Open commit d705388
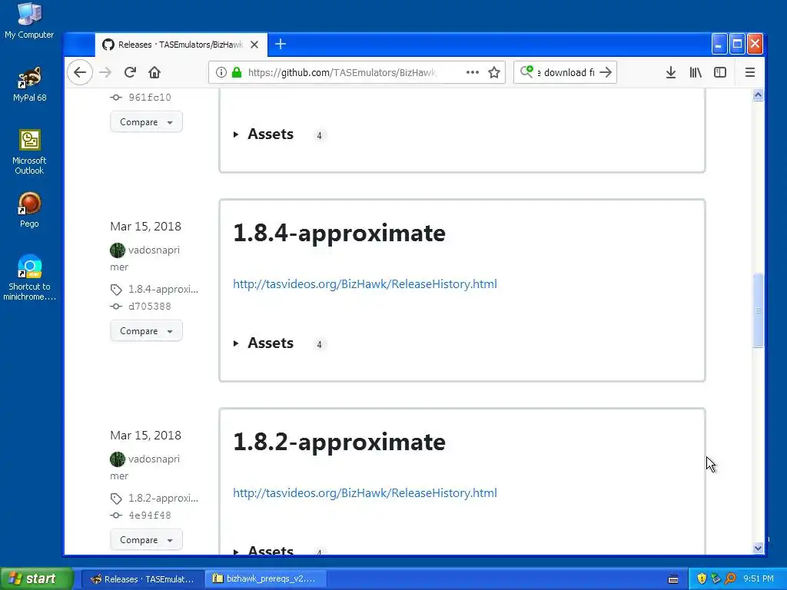The height and width of the screenshot is (590, 787). [150, 306]
